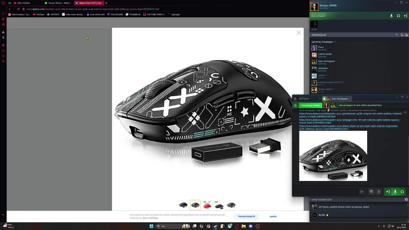Click Konuşmayı Durdur button

pyautogui.click(x=311, y=105)
